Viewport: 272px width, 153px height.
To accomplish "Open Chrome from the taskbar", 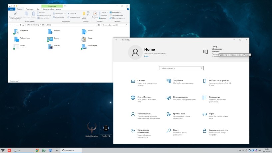I will (37, 150).
